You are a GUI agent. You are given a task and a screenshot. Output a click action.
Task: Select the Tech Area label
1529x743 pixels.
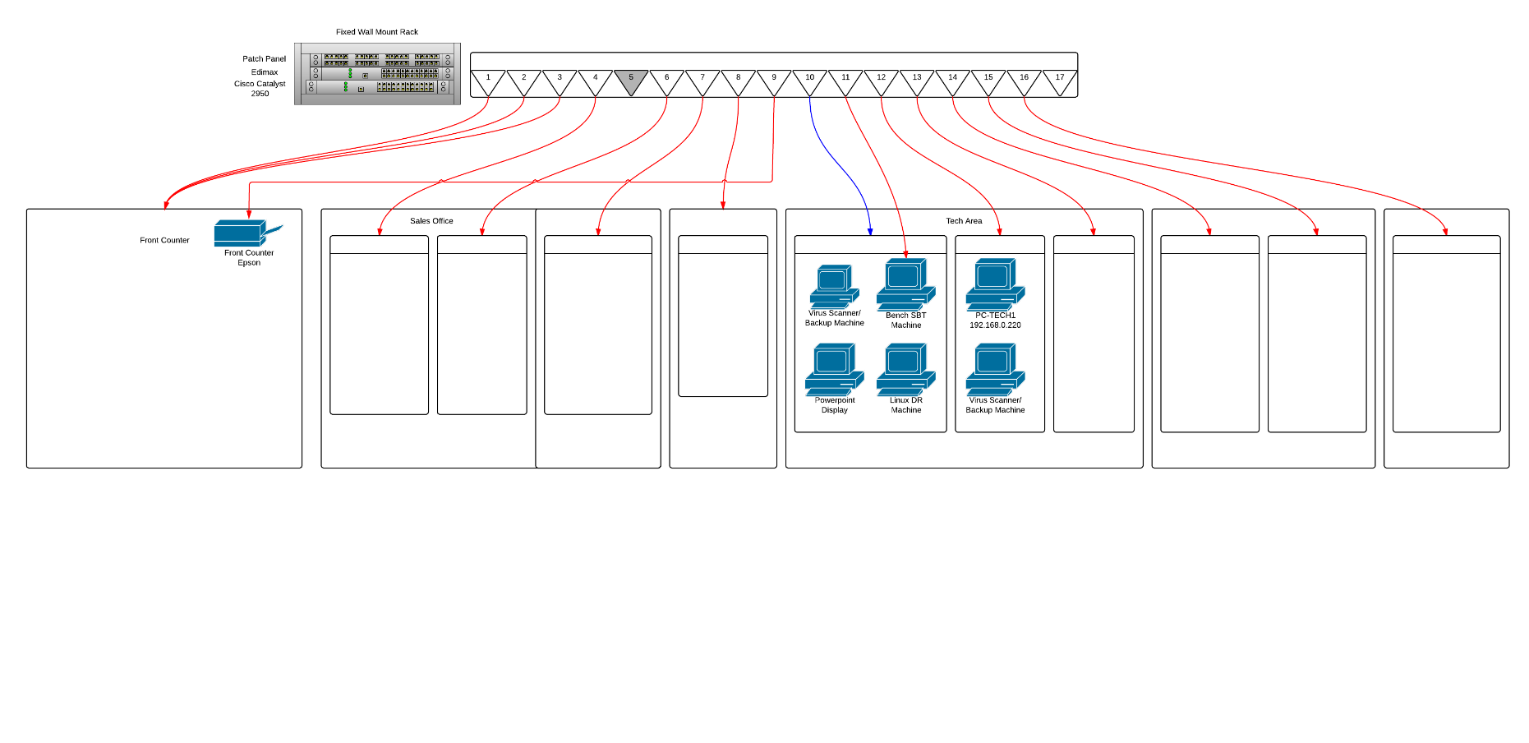click(x=964, y=221)
